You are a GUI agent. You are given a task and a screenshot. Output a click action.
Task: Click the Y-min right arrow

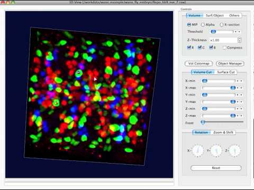pyautogui.click(x=241, y=94)
